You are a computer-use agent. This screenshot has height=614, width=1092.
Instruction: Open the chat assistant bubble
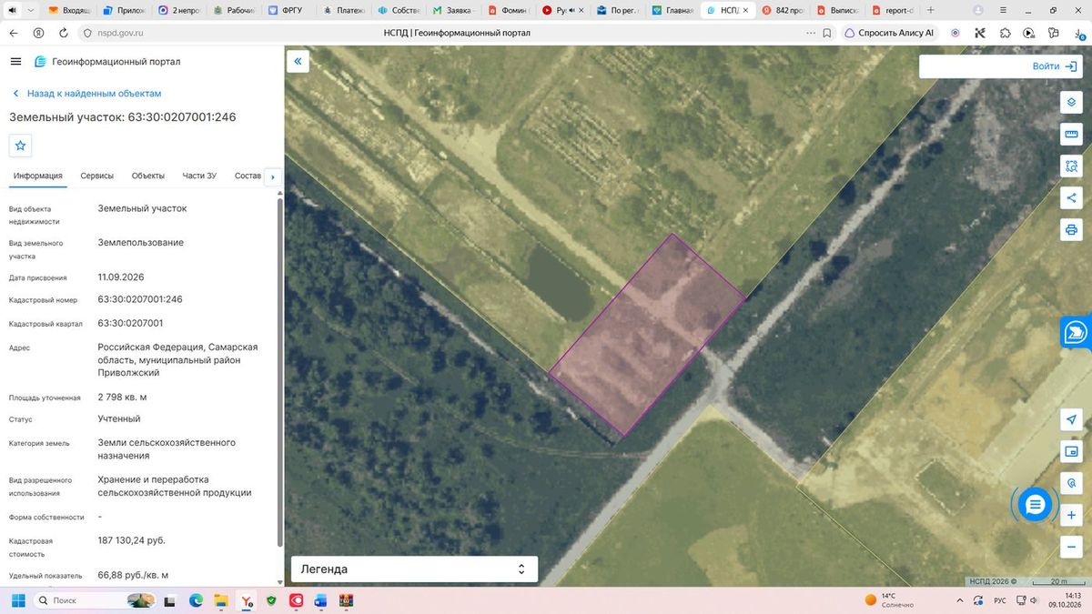coord(1034,504)
